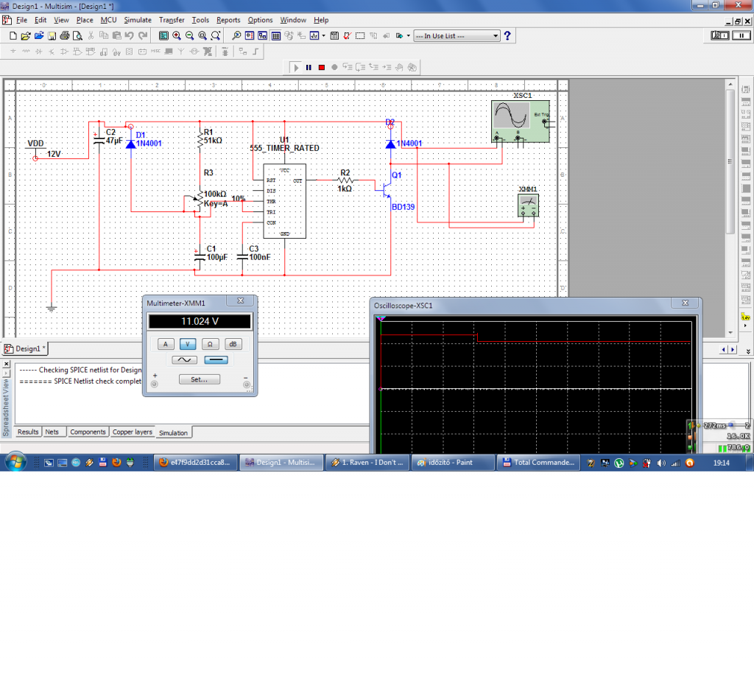Expand more instruments arrow

click(x=746, y=326)
